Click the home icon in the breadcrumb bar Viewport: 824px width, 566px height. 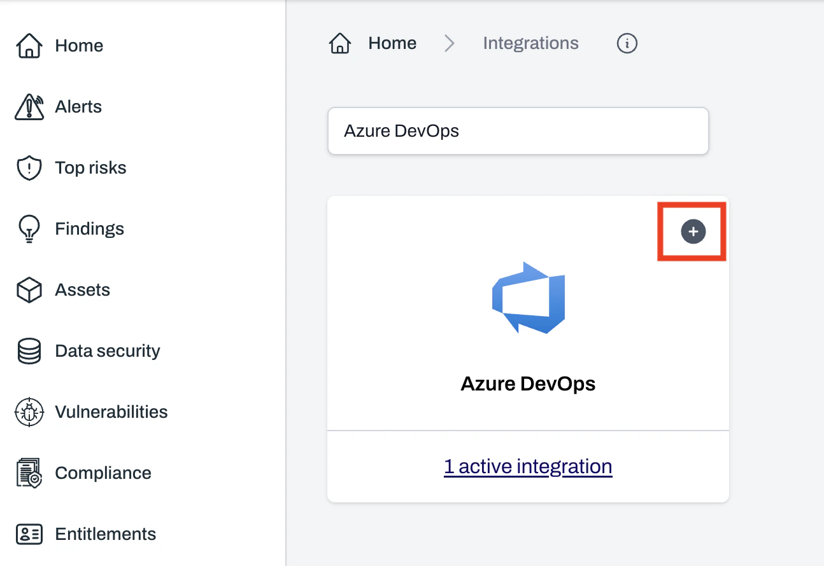[x=340, y=43]
